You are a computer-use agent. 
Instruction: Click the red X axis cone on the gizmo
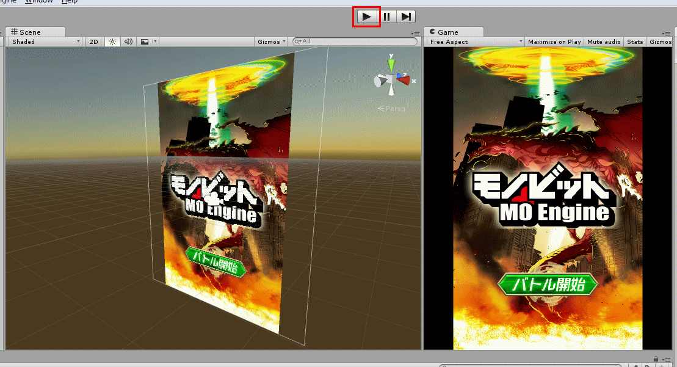pyautogui.click(x=404, y=81)
